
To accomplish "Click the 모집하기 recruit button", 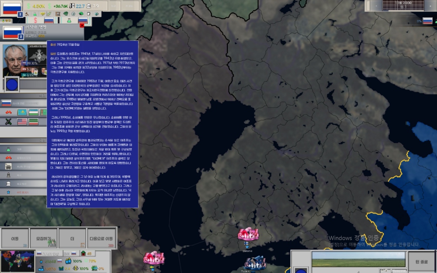I will pos(44,238).
